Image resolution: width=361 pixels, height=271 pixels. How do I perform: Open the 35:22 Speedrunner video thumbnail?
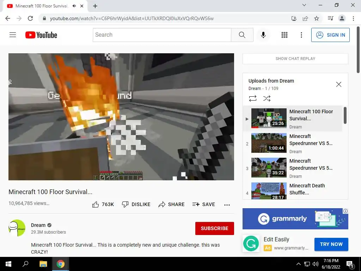click(x=269, y=168)
